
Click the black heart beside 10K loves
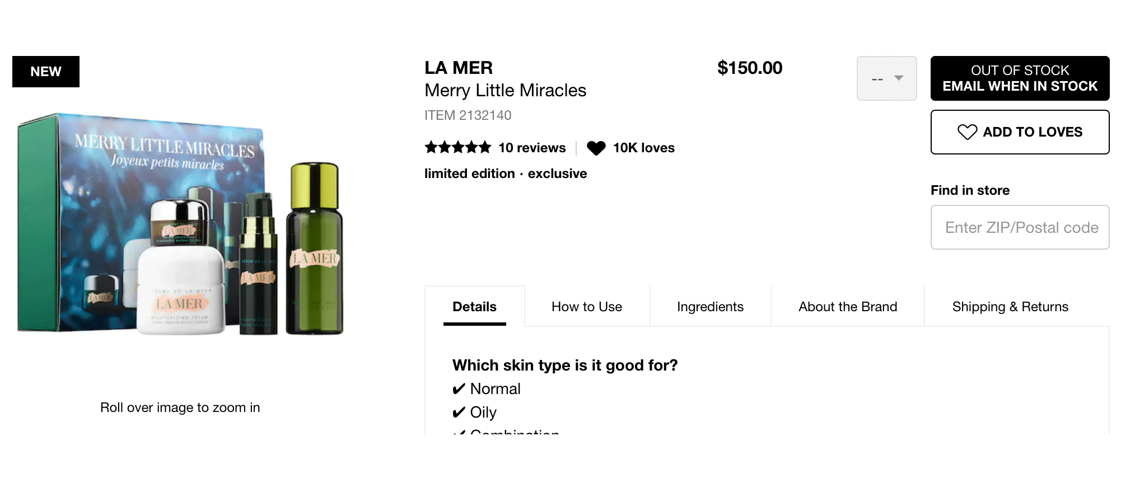coord(596,148)
